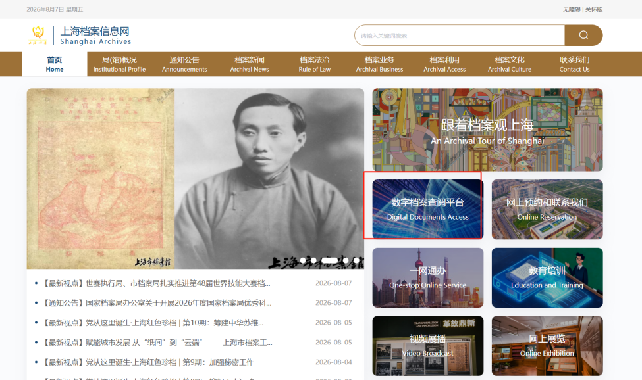Open An Archival Tour of Shanghai banner
642x380 pixels.
point(487,130)
